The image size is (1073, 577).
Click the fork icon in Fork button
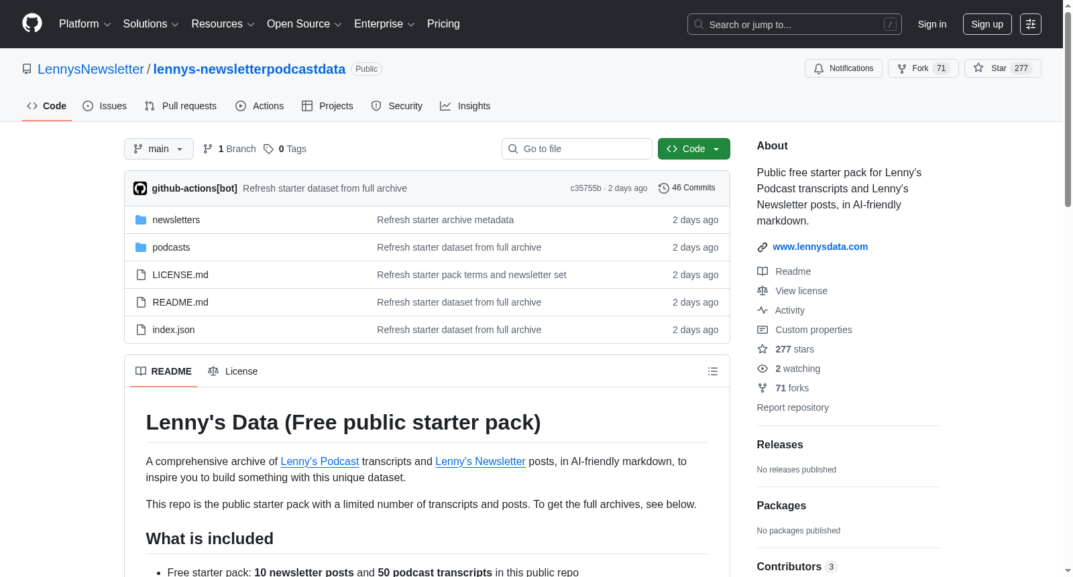tap(902, 68)
